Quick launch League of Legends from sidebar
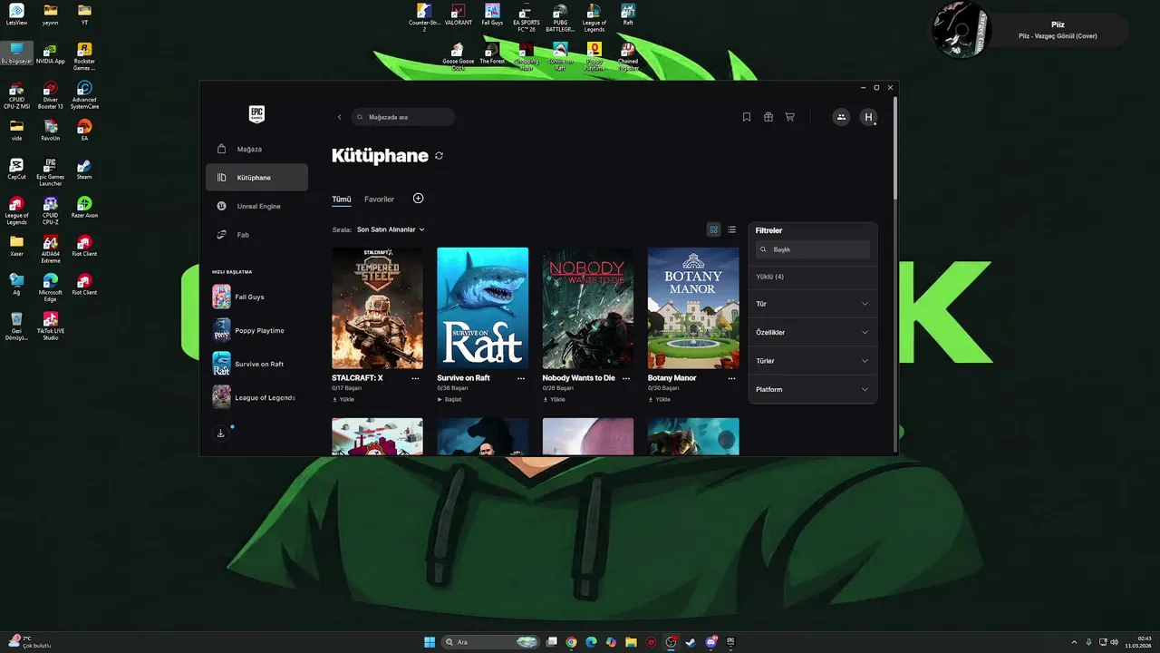Image resolution: width=1160 pixels, height=653 pixels. (256, 397)
